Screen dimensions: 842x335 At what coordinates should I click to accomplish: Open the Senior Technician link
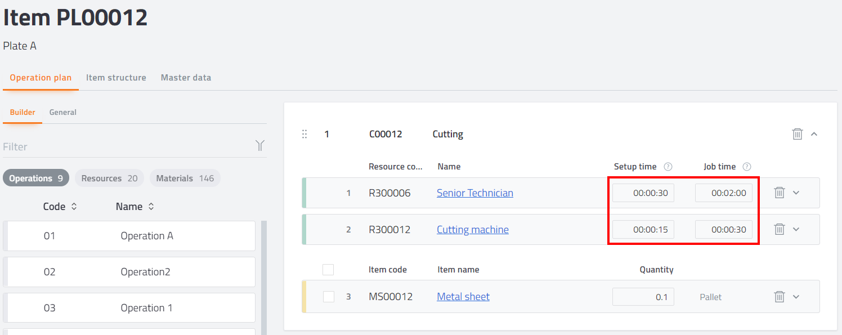(x=475, y=193)
